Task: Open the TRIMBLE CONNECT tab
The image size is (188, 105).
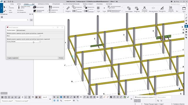Action: (88, 4)
